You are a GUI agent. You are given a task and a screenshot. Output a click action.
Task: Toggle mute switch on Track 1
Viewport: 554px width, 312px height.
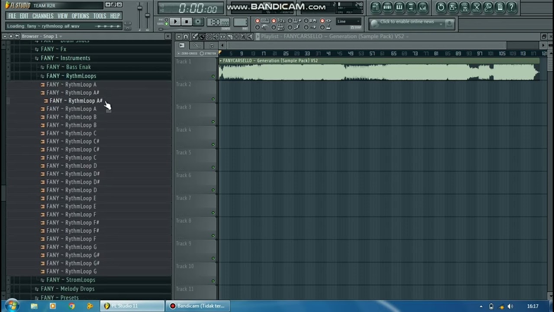coord(213,76)
